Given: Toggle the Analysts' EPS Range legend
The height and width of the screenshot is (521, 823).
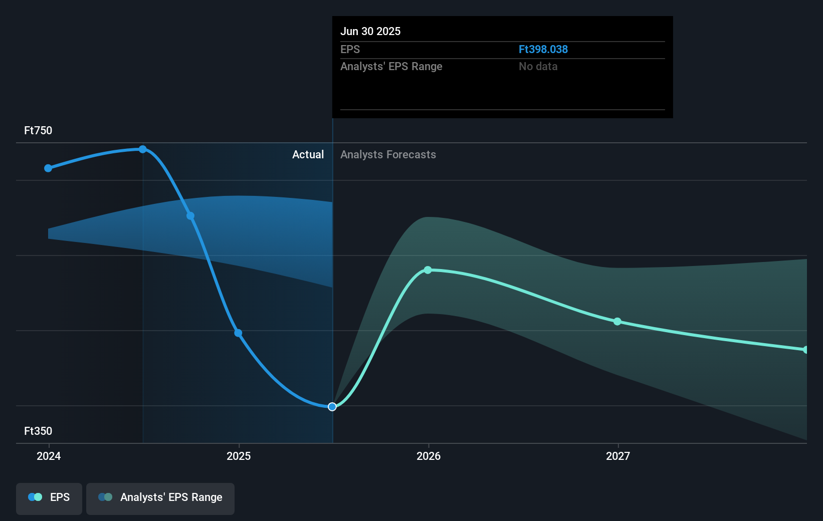Looking at the screenshot, I should (x=160, y=498).
